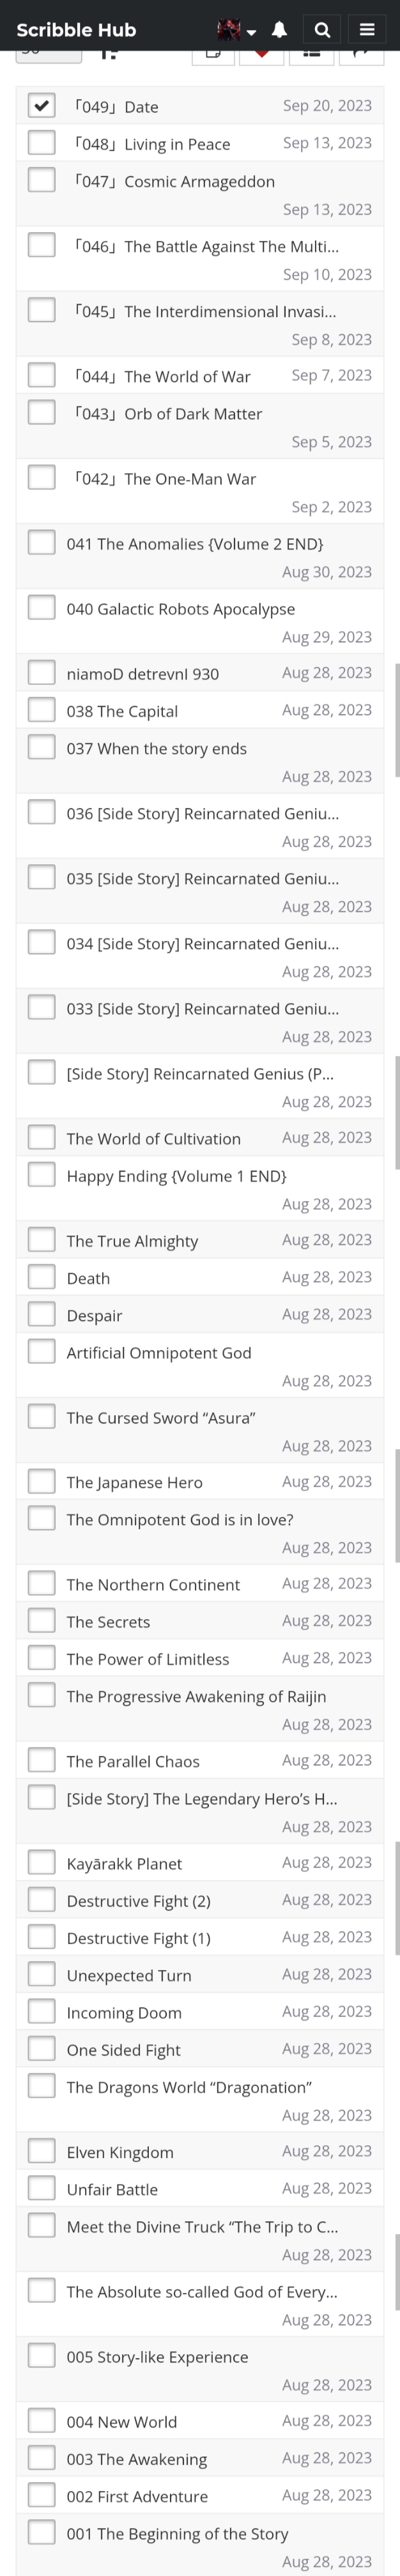Check the box for 「048」 Living in Peace

[x=41, y=143]
